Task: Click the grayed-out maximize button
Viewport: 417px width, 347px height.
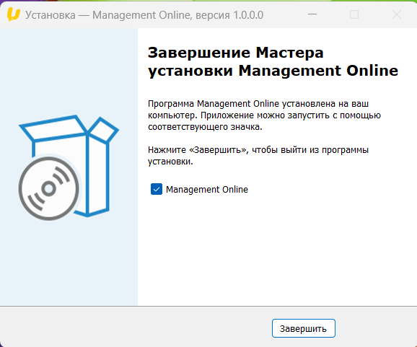Action: (354, 14)
